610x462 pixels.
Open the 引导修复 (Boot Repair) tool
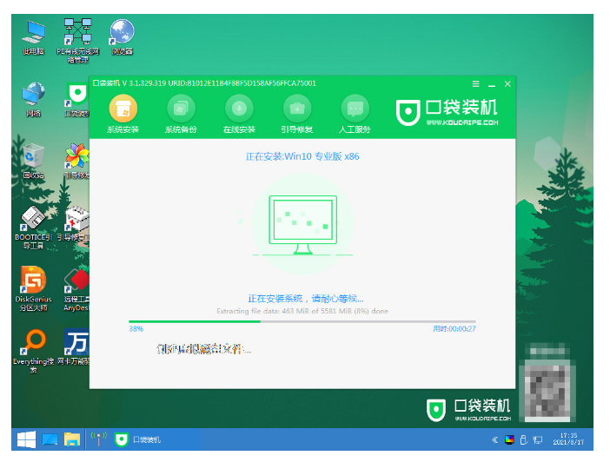click(296, 109)
